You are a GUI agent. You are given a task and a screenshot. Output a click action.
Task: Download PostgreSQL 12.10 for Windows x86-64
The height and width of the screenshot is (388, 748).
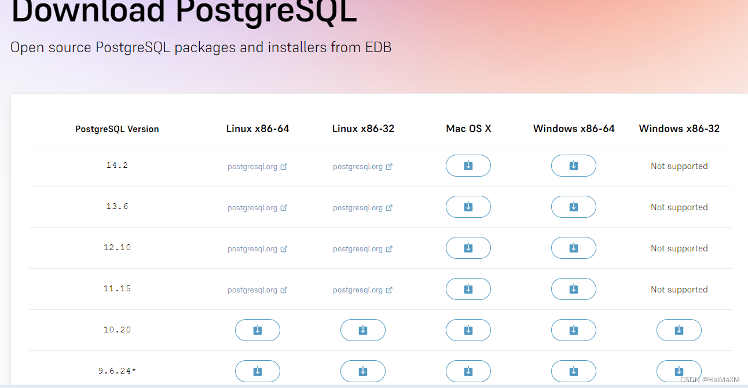coord(573,248)
